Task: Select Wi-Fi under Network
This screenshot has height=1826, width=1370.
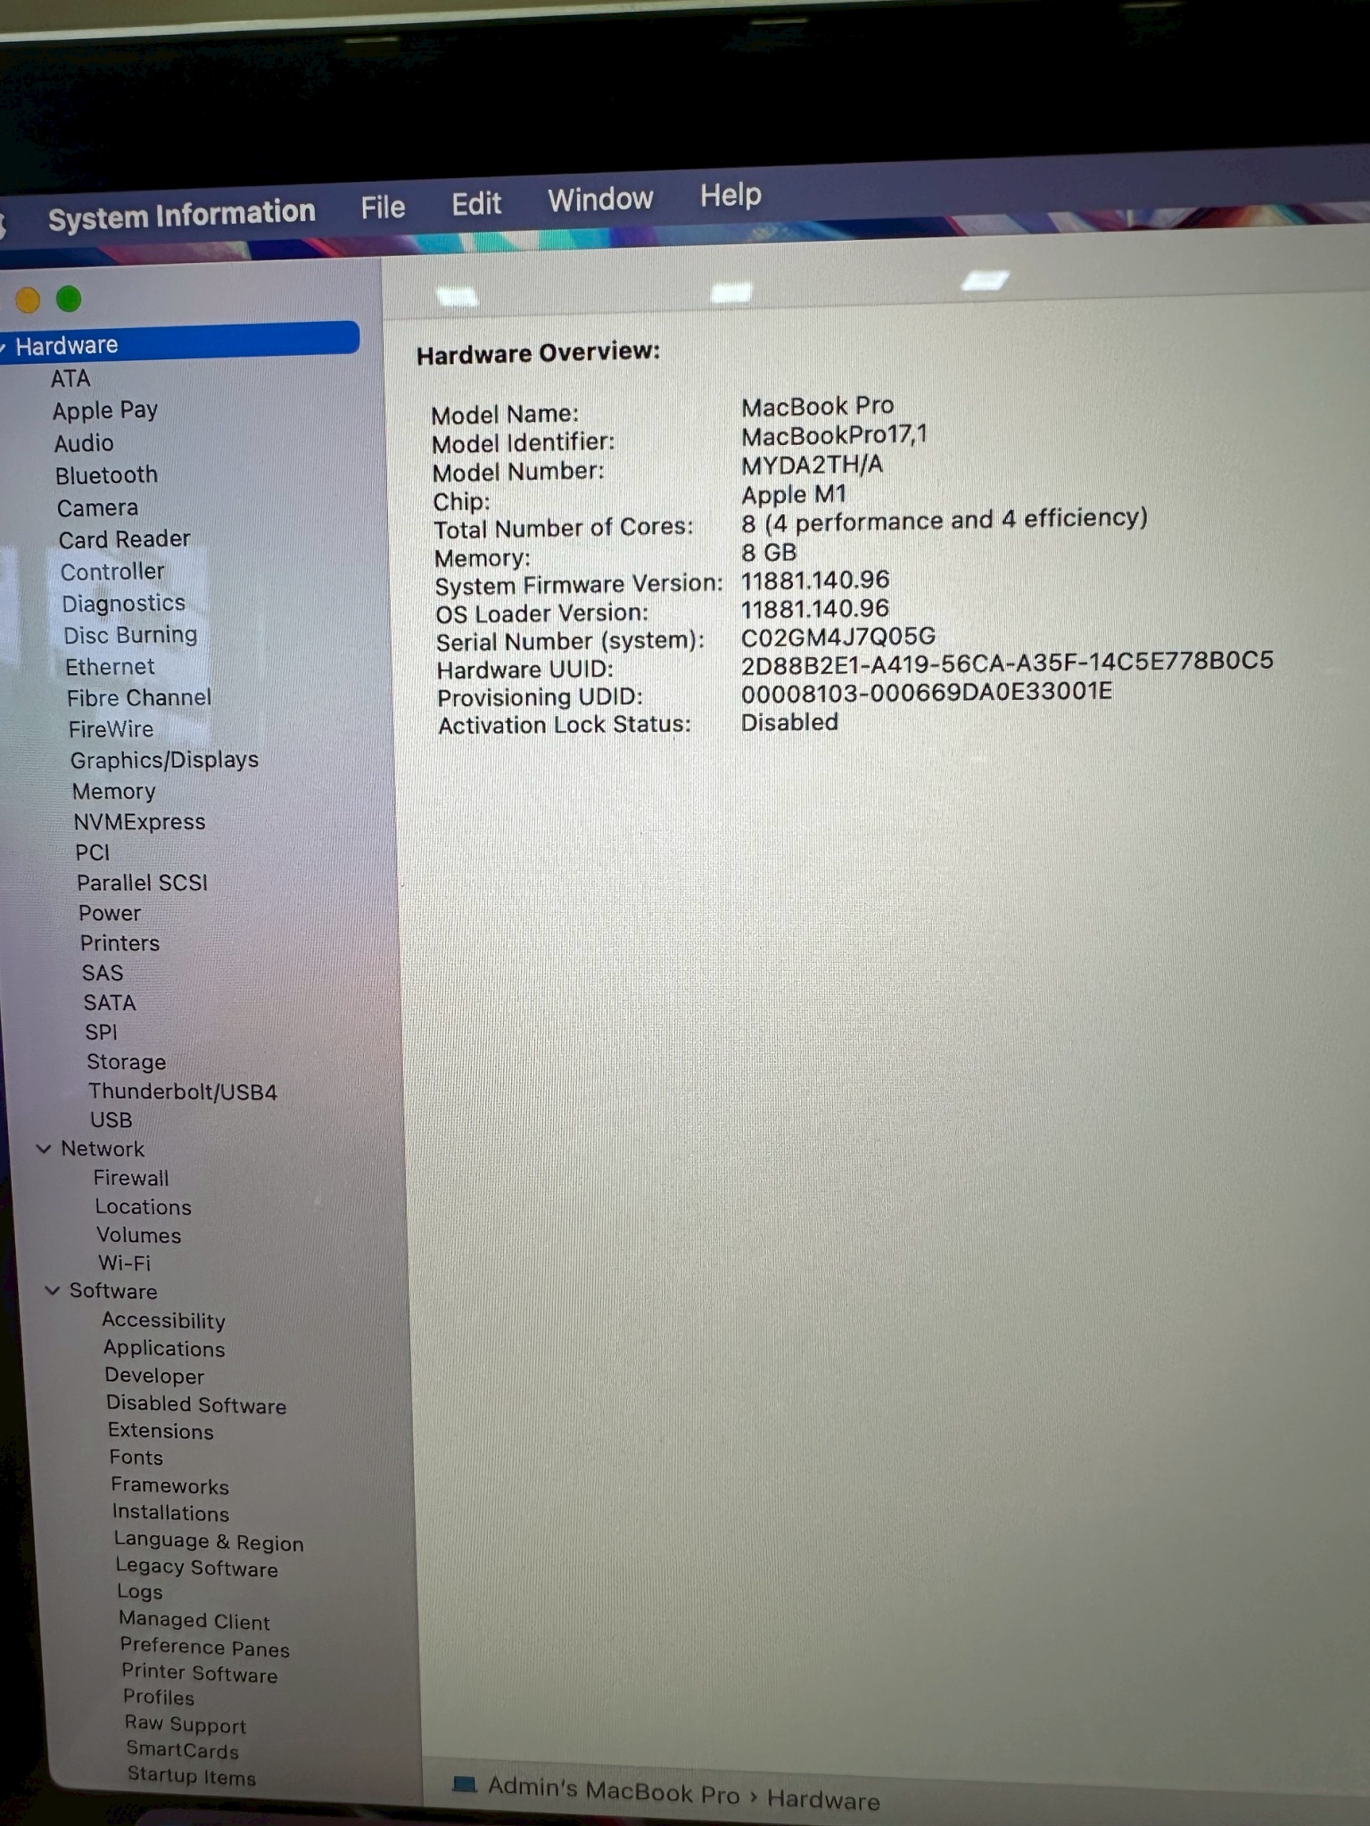Action: point(124,1263)
